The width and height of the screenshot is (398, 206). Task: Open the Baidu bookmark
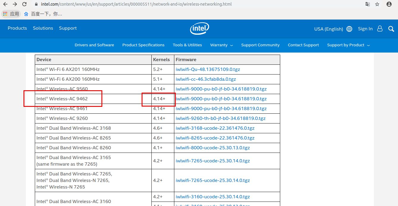pos(43,14)
